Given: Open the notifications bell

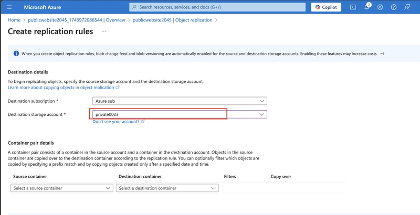Looking at the screenshot, I should point(366,7).
